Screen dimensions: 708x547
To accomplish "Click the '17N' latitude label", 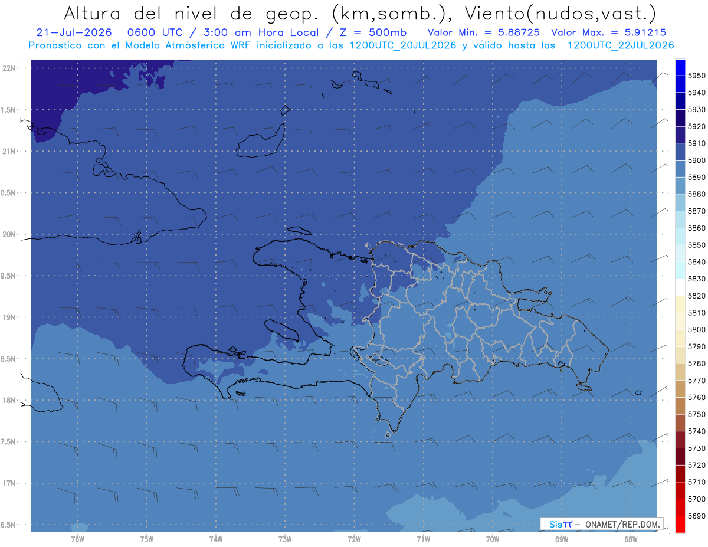I will click(x=9, y=483).
